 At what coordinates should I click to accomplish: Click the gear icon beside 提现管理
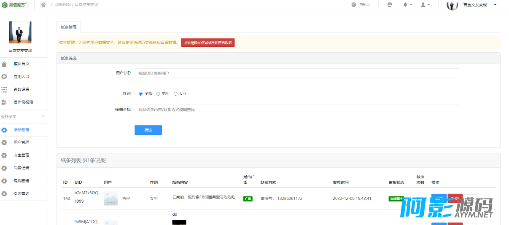tap(4, 181)
